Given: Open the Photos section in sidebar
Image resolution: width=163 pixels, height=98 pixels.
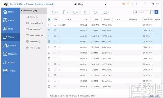Looking at the screenshot, I should (x=11, y=20).
